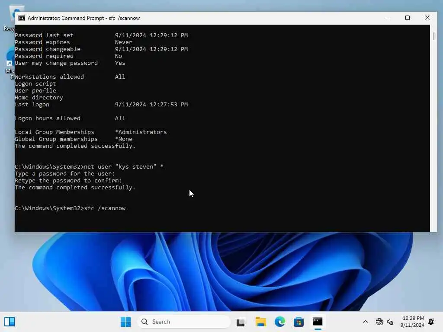Open Microsoft Store from the taskbar
443x332 pixels.
pos(299,322)
